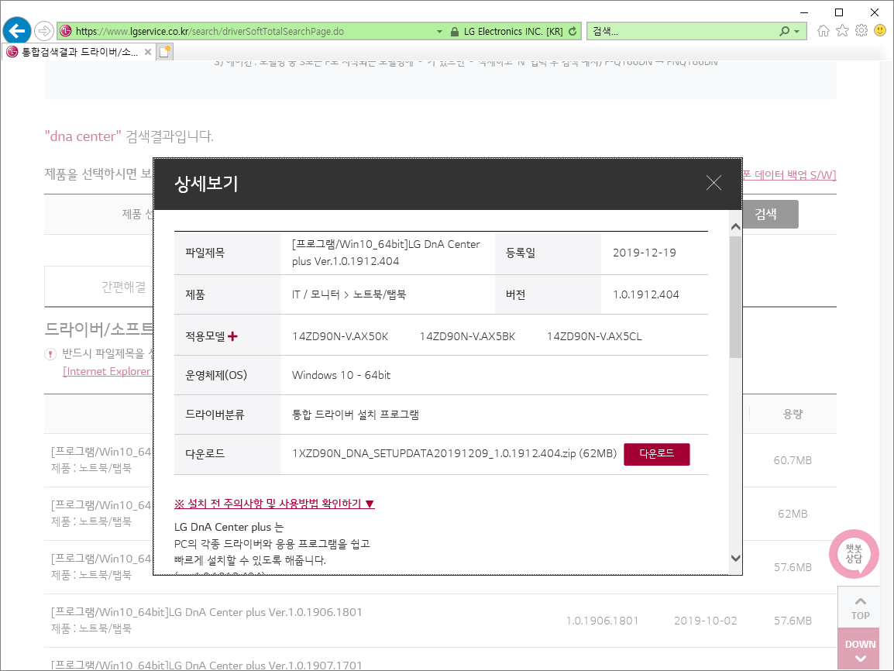The width and height of the screenshot is (894, 671).
Task: Click the browser forward arrow button
Action: (x=44, y=31)
